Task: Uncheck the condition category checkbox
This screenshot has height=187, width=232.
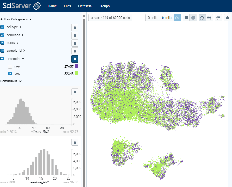Action: (x=2, y=35)
